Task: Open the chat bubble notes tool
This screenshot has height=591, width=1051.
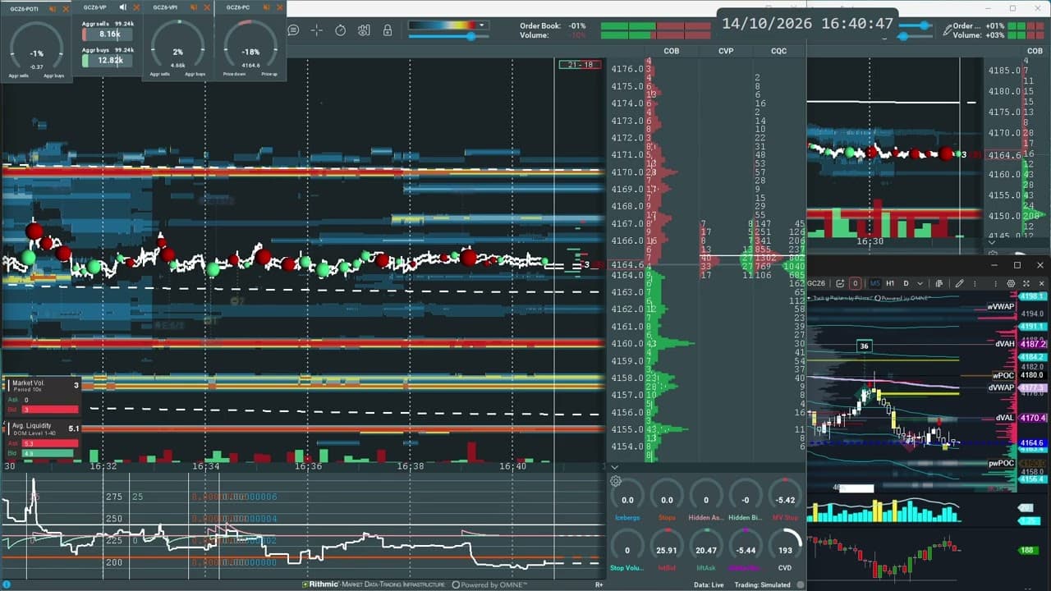Action: click(293, 30)
